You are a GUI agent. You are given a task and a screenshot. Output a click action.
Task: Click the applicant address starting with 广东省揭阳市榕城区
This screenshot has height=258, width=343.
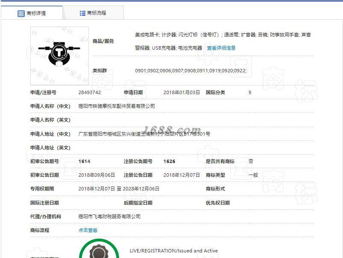click(x=144, y=134)
